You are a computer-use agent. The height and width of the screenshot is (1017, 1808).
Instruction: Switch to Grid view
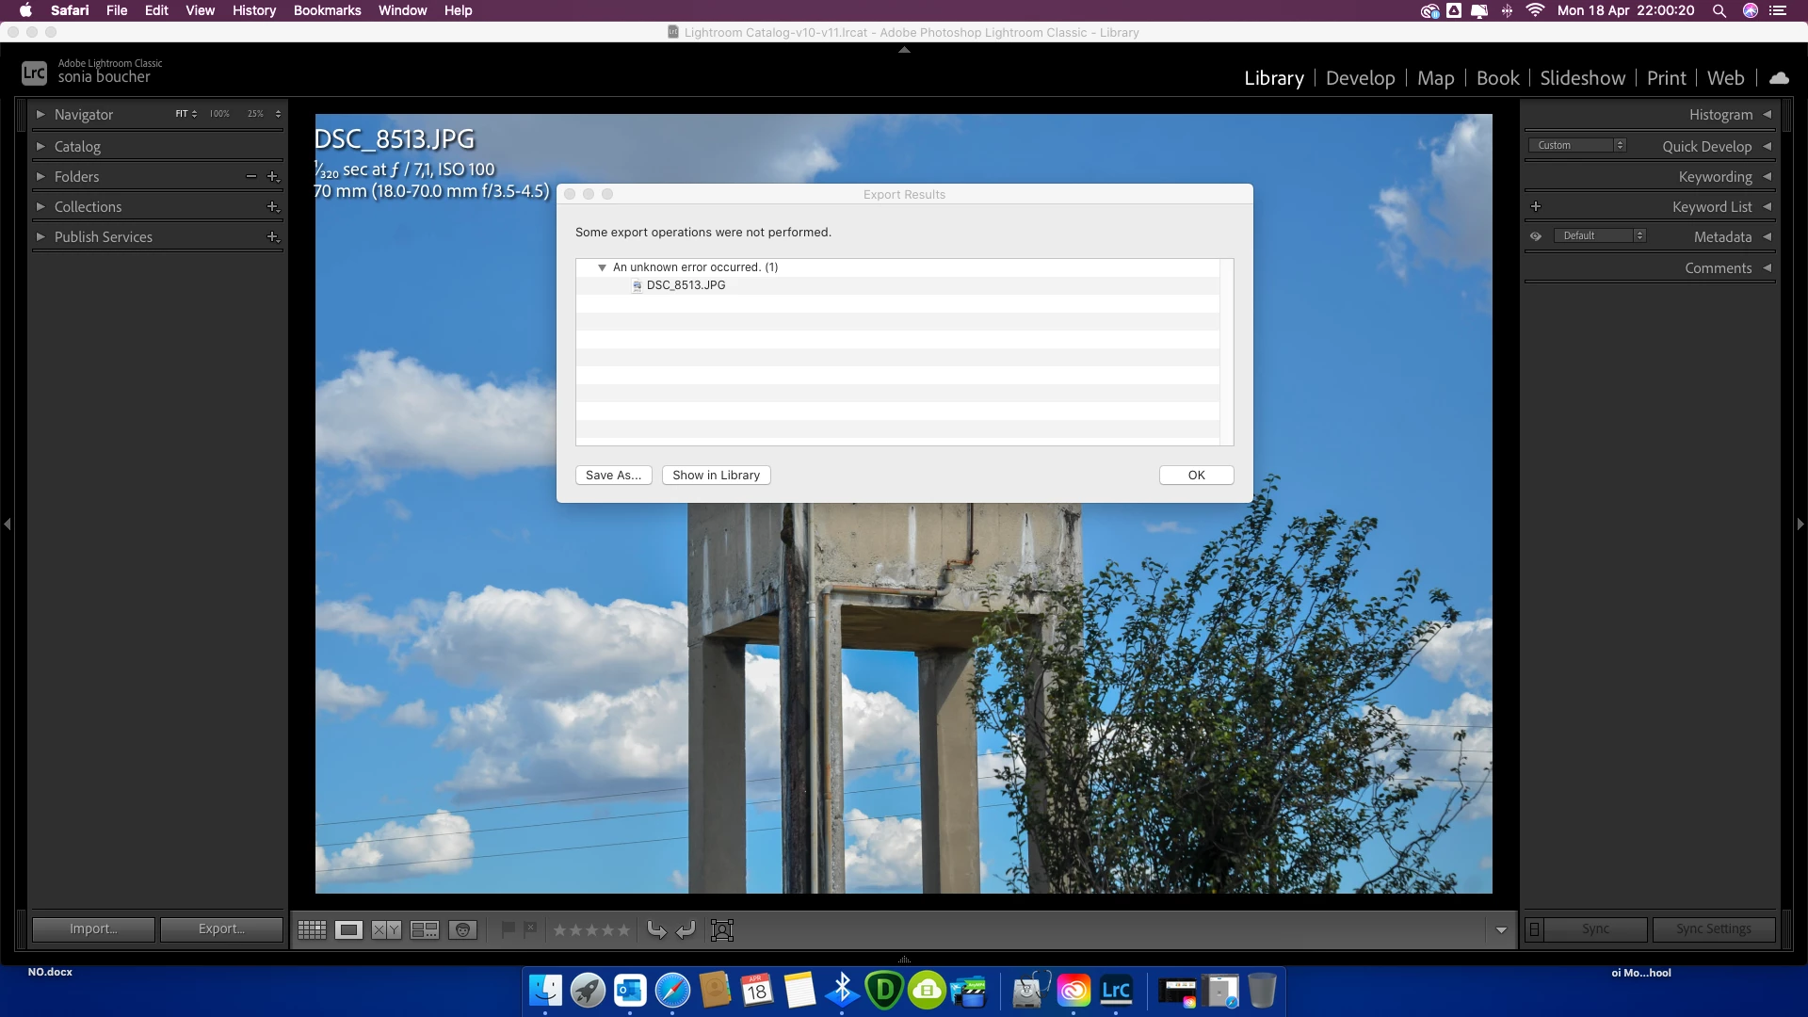click(312, 930)
